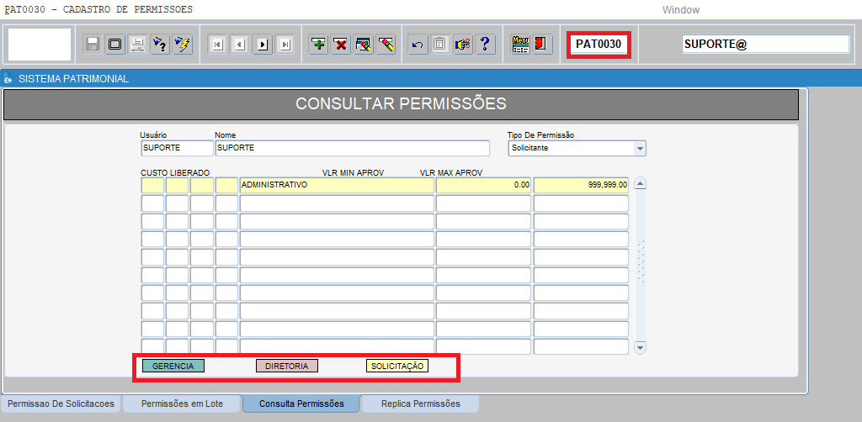Open the Permissões em Lote tab
This screenshot has height=422, width=862.
coord(182,404)
